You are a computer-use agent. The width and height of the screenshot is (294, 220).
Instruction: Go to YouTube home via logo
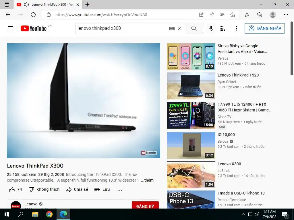tap(34, 28)
